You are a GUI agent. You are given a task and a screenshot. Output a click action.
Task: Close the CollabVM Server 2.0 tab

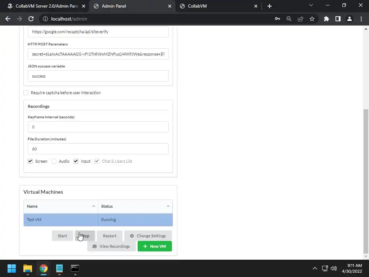[x=84, y=6]
